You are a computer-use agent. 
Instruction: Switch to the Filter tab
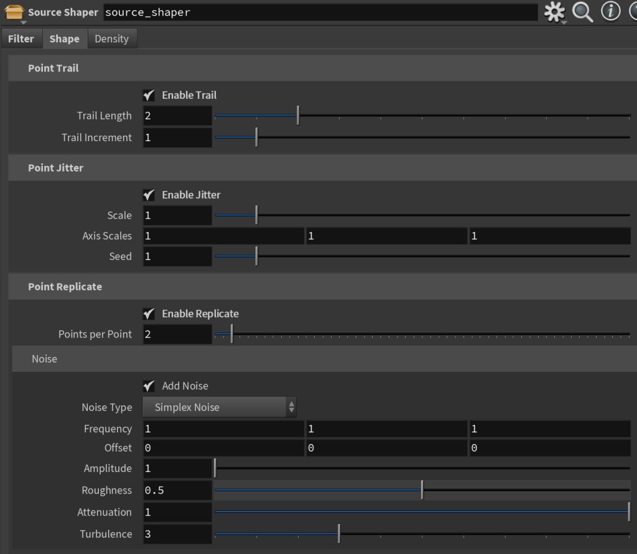21,39
